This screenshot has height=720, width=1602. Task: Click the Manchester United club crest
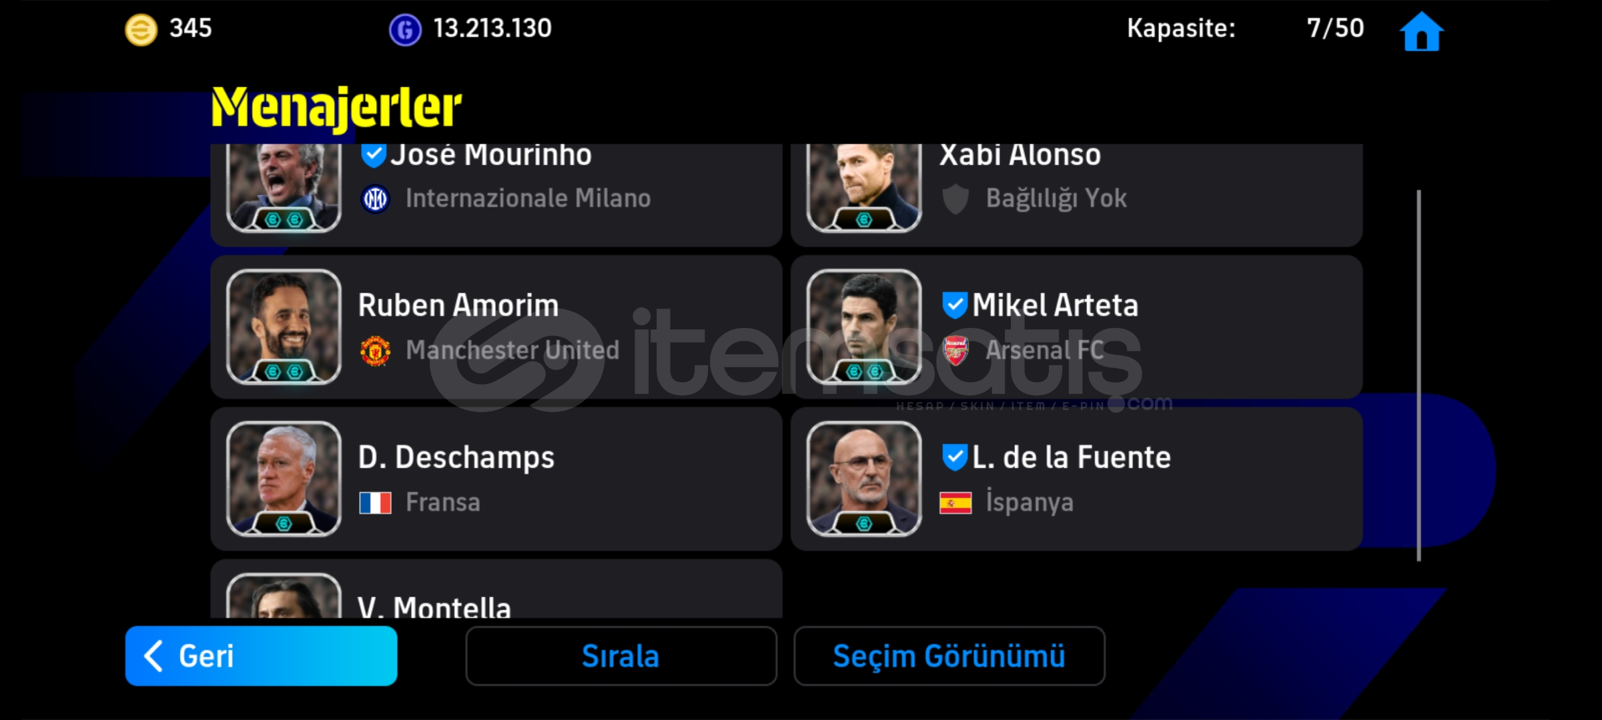click(375, 351)
